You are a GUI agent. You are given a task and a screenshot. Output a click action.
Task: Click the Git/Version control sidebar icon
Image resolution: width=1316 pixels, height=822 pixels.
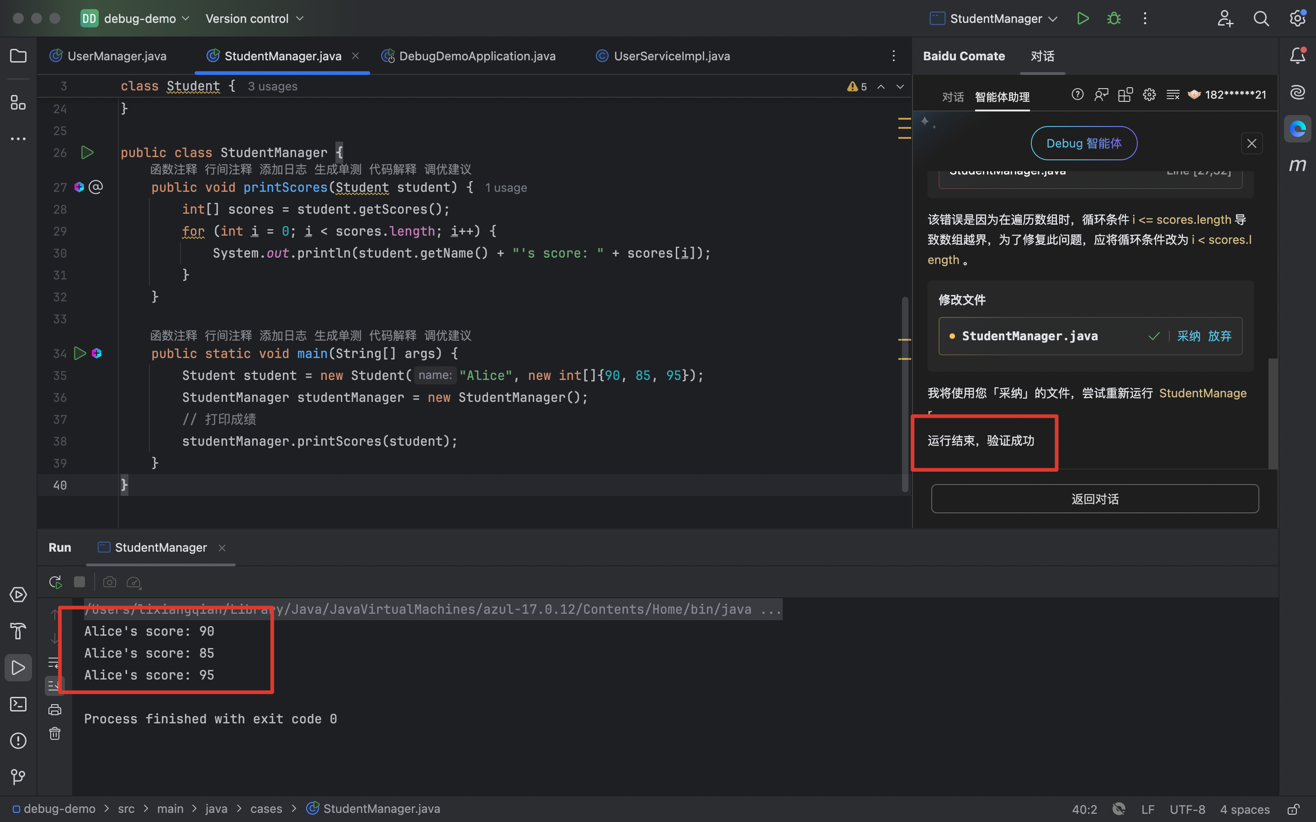(x=18, y=776)
